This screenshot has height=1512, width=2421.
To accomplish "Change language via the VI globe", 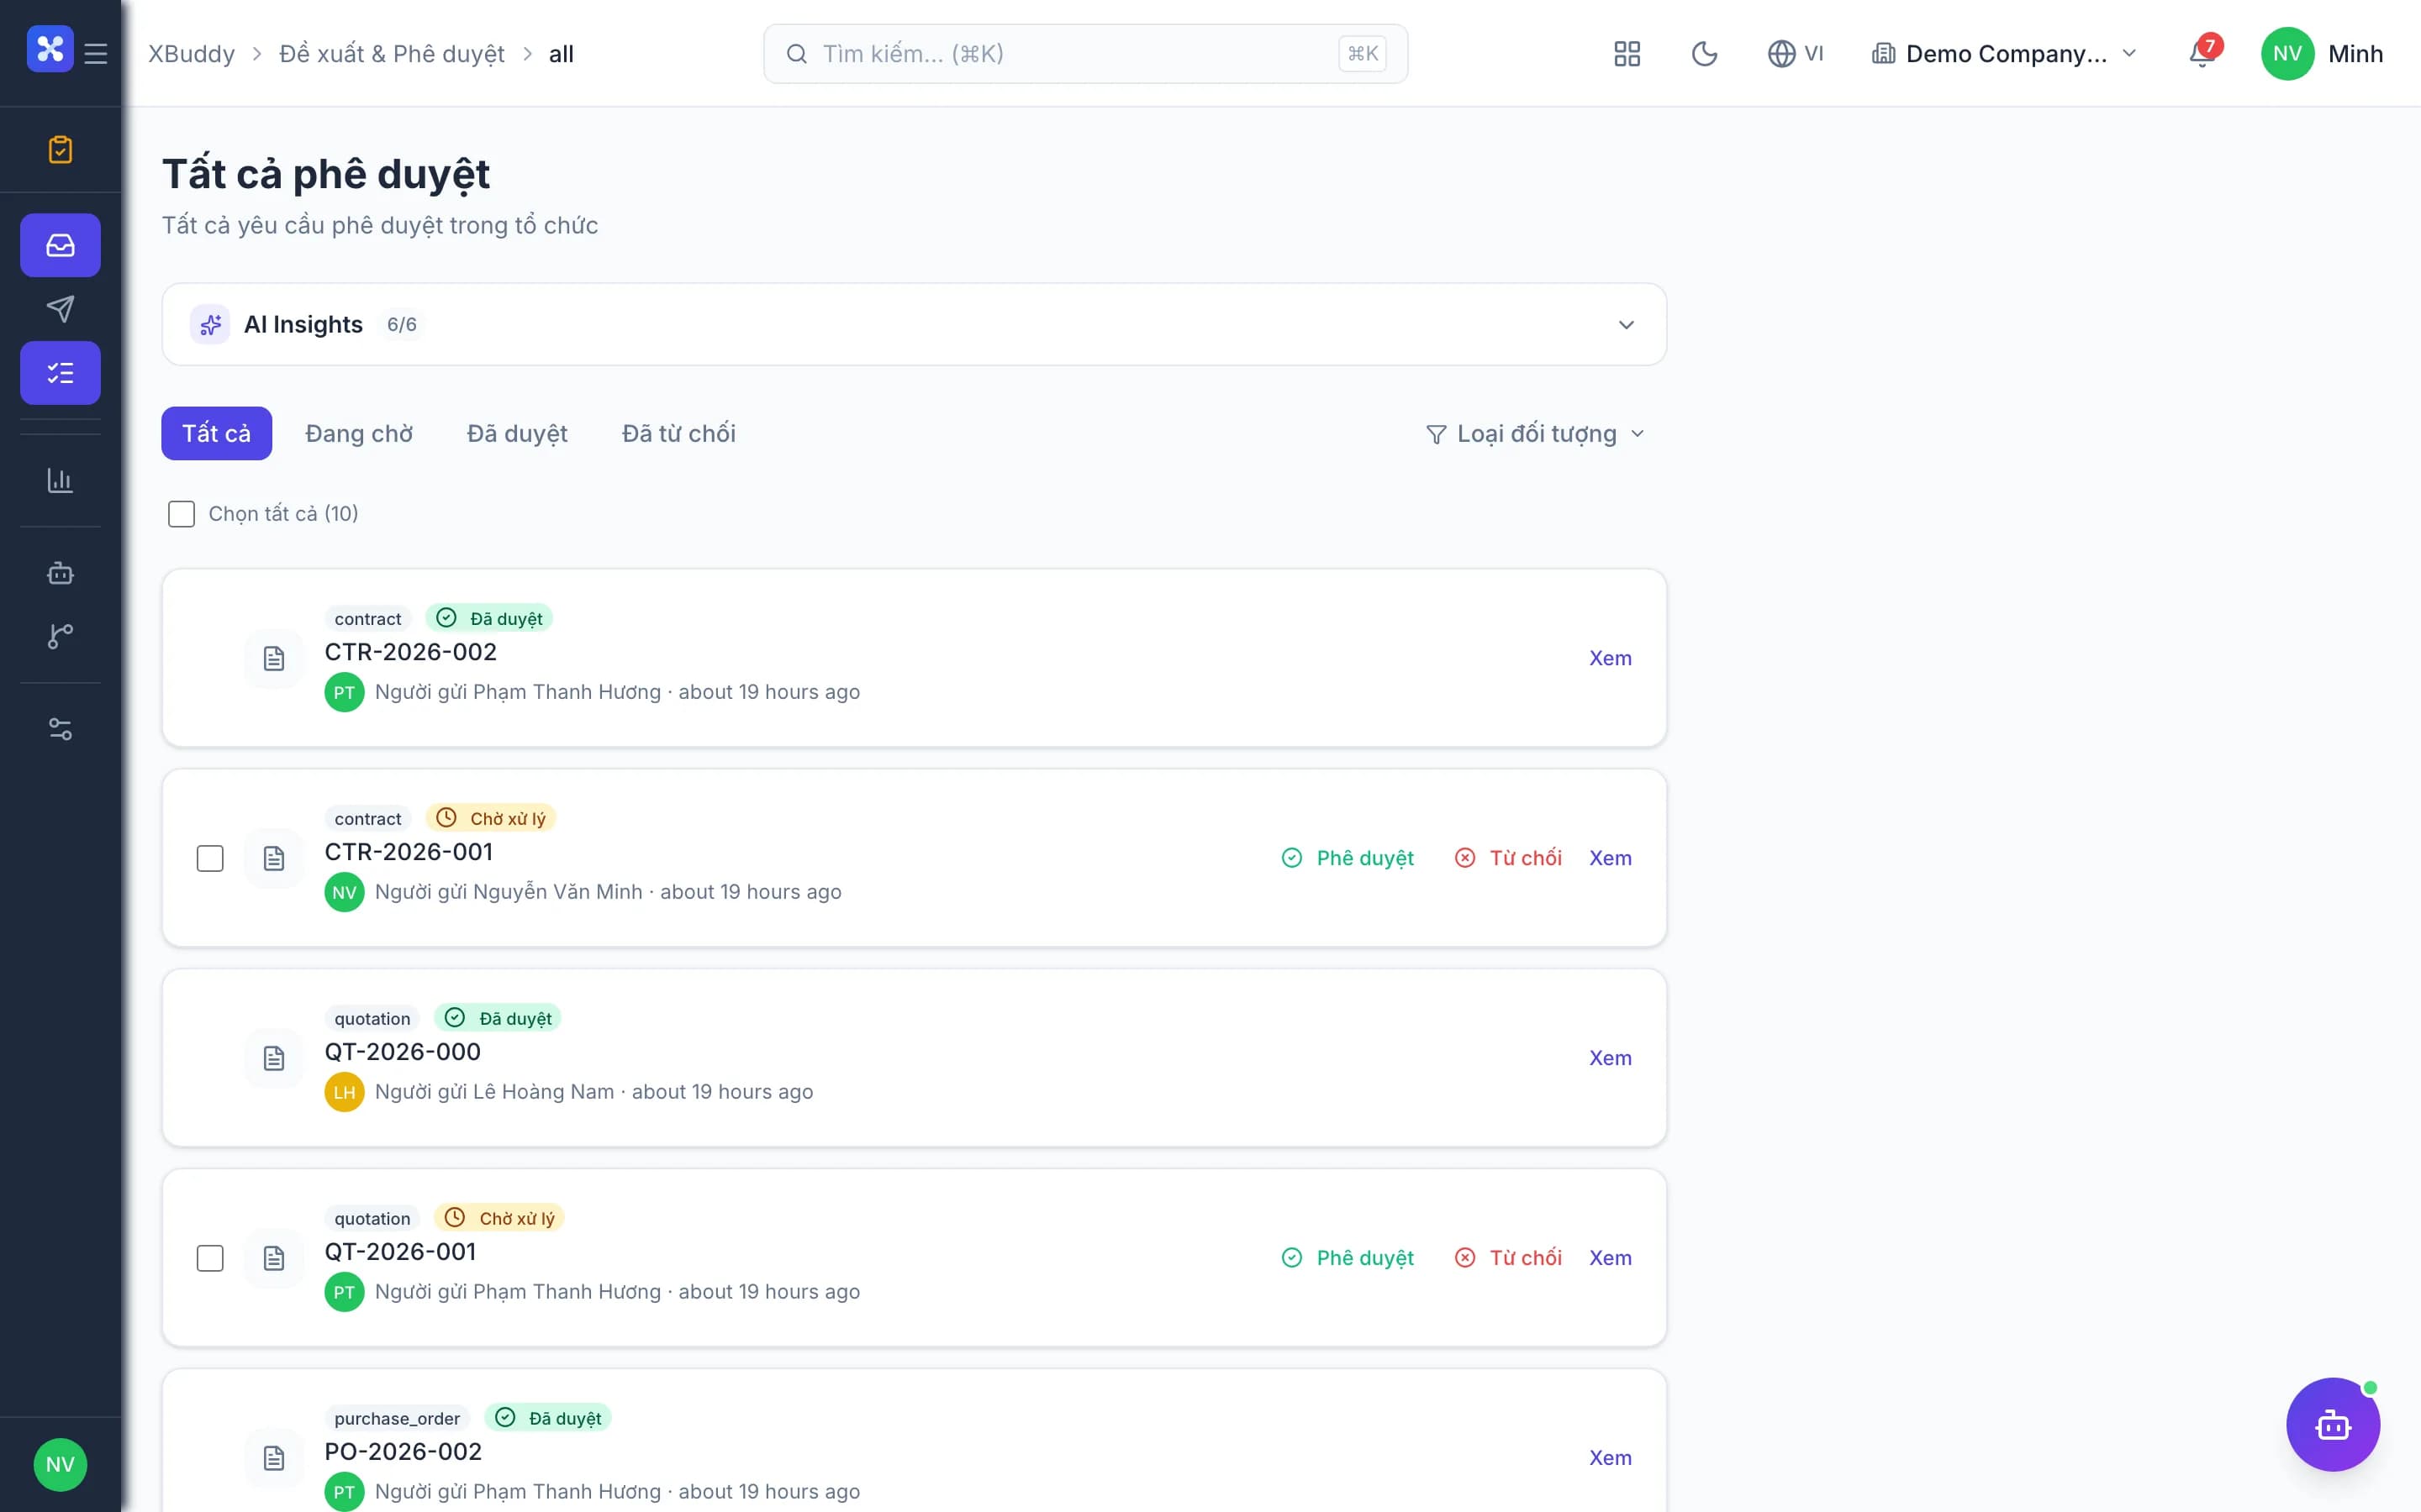I will (x=1796, y=54).
